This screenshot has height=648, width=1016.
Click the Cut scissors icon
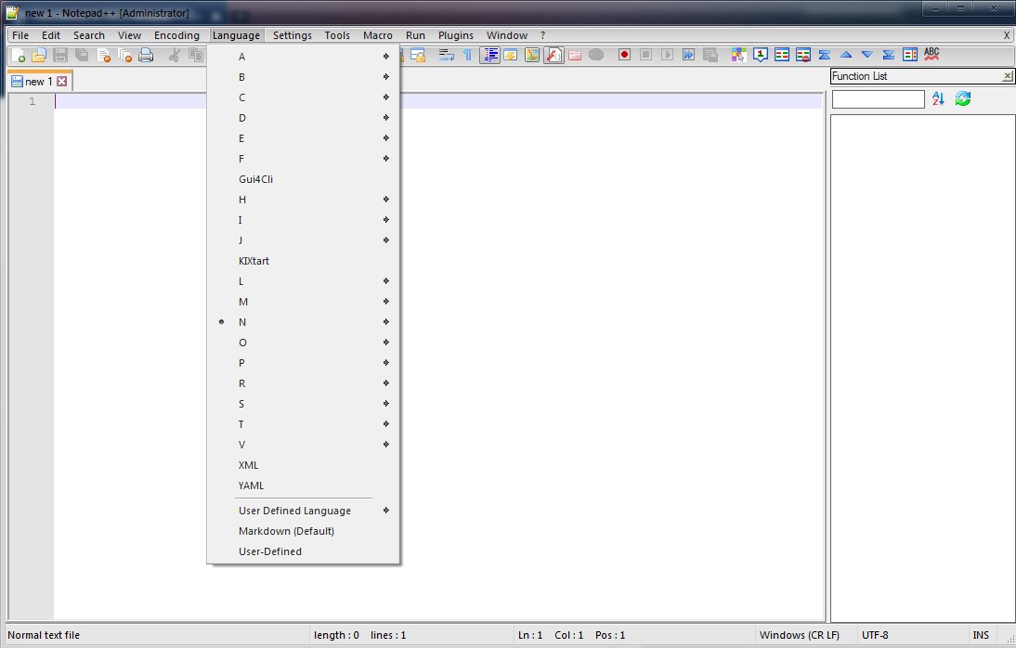tap(174, 55)
